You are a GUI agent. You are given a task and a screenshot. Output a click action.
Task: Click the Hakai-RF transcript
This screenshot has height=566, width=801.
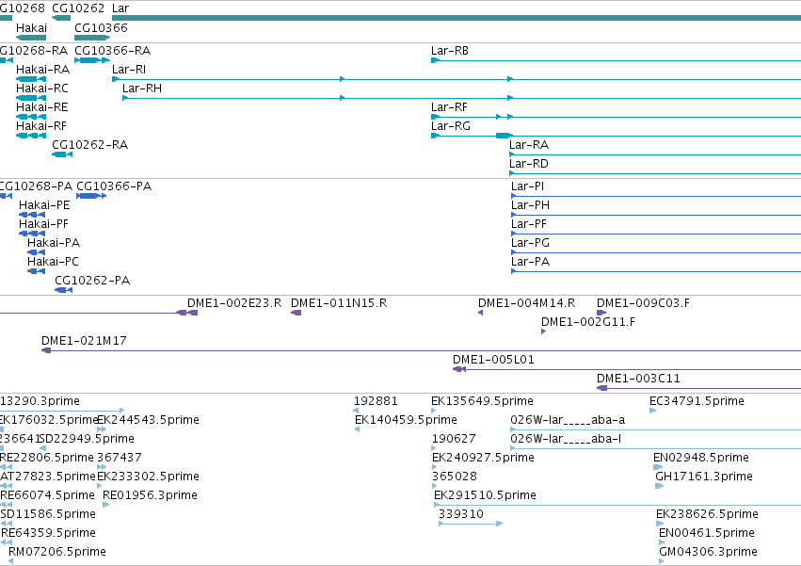pyautogui.click(x=41, y=126)
